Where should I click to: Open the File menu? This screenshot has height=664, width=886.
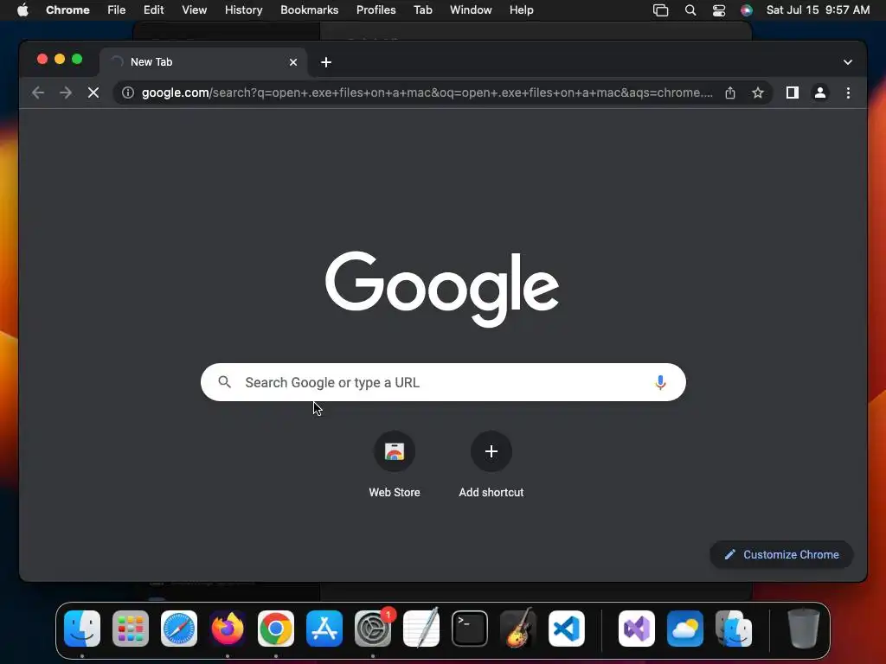[x=117, y=10]
